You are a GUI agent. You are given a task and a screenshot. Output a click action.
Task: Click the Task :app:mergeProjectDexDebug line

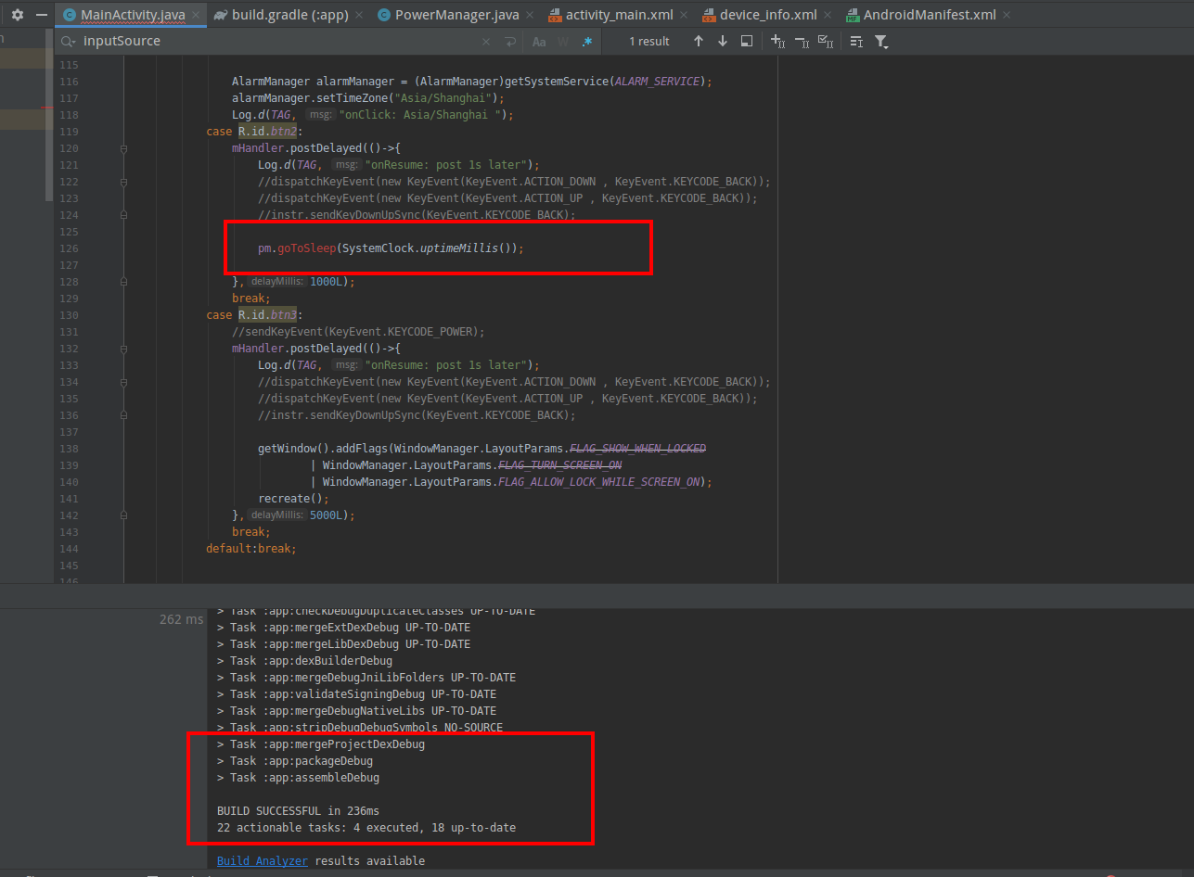pyautogui.click(x=321, y=744)
